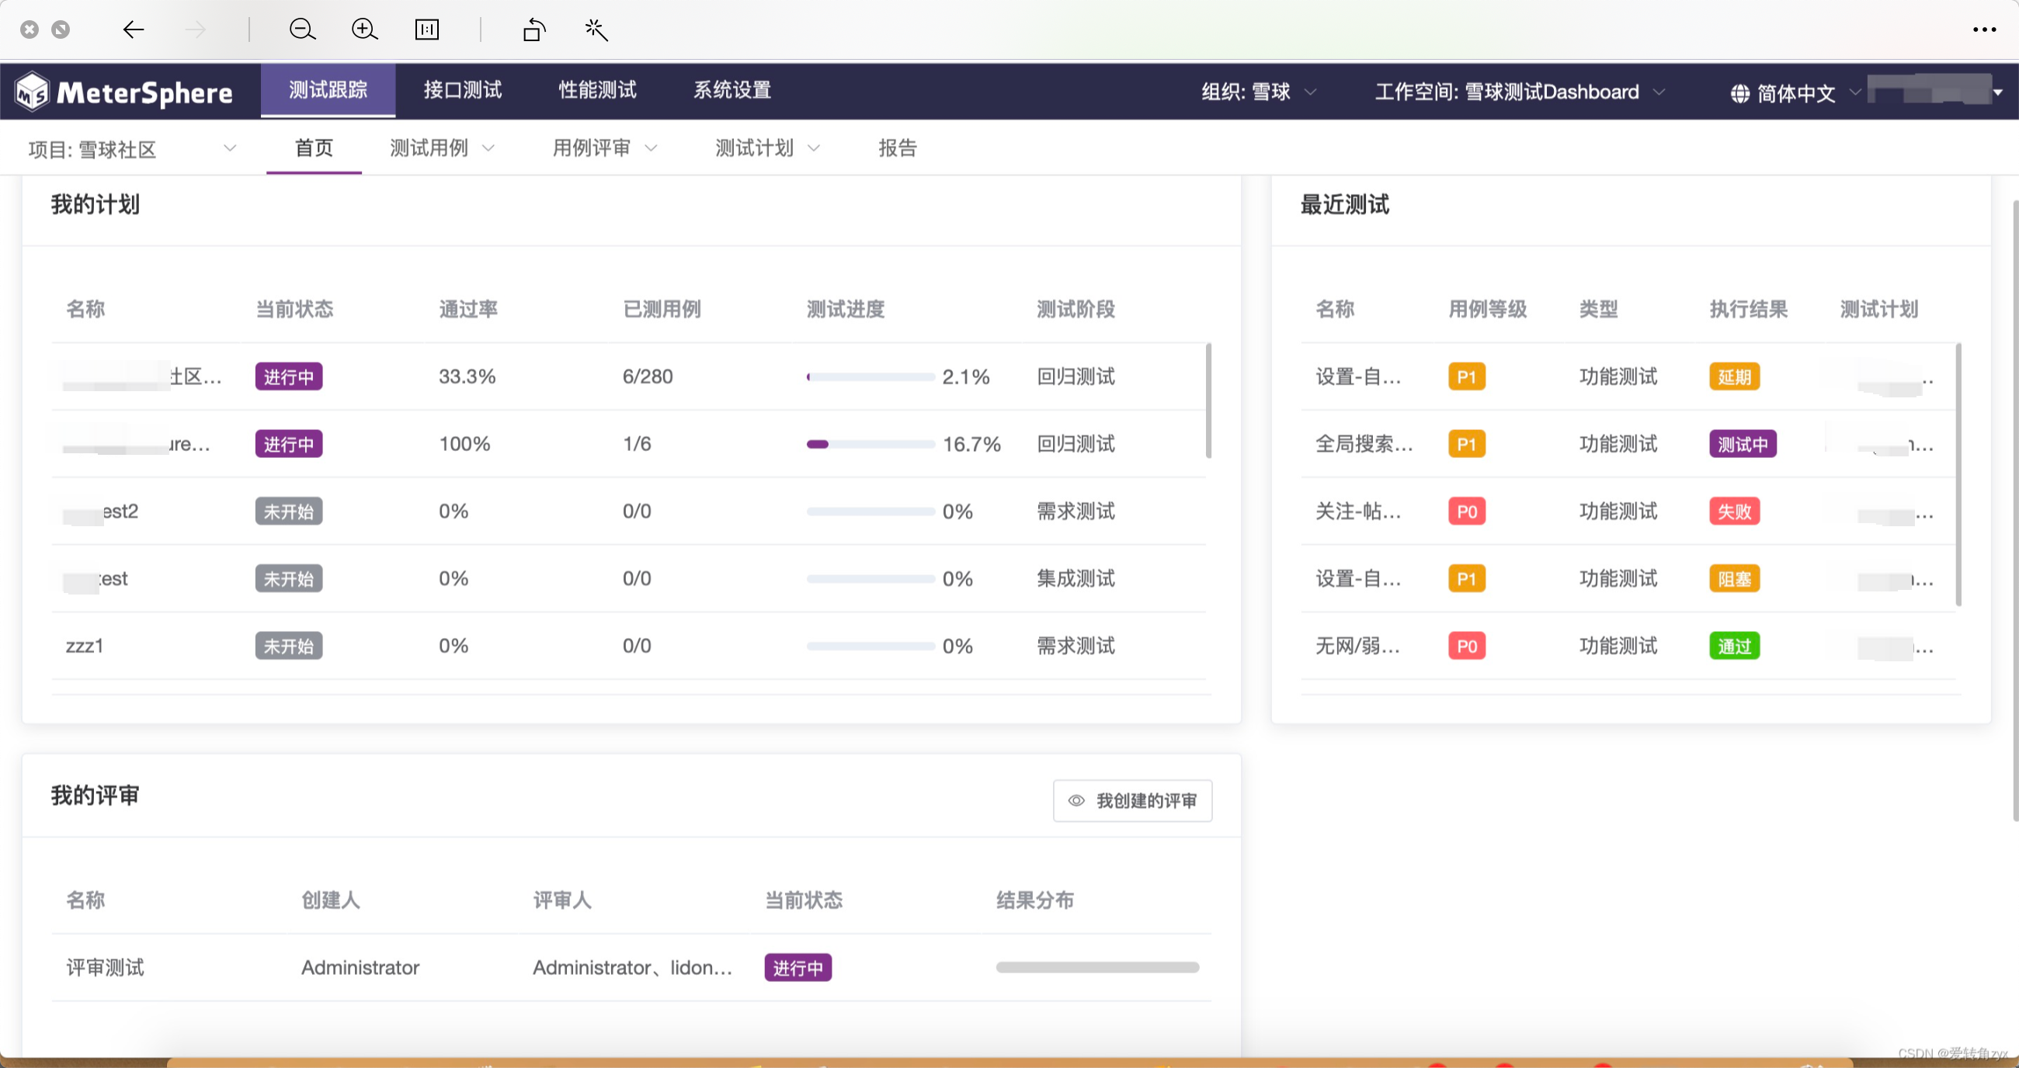Click the eye icon inside 我创建的评审 button
Image resolution: width=2019 pixels, height=1068 pixels.
pos(1077,800)
